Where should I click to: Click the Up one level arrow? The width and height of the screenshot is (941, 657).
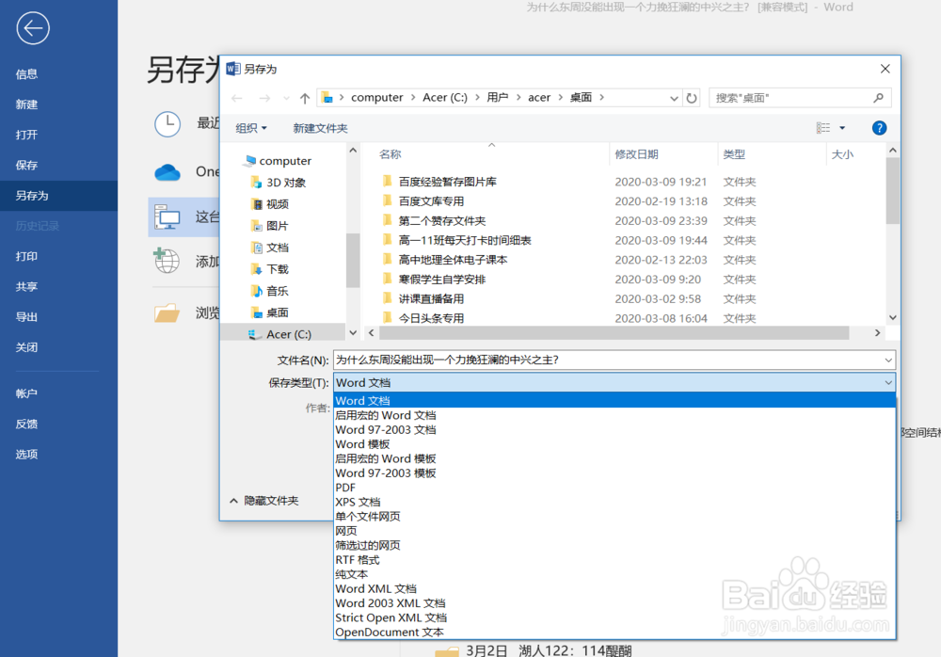(x=305, y=98)
